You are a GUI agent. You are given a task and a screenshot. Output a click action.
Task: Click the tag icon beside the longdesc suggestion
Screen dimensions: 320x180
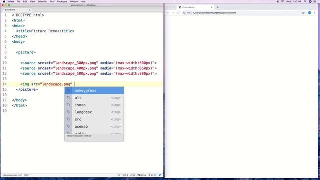(68, 112)
